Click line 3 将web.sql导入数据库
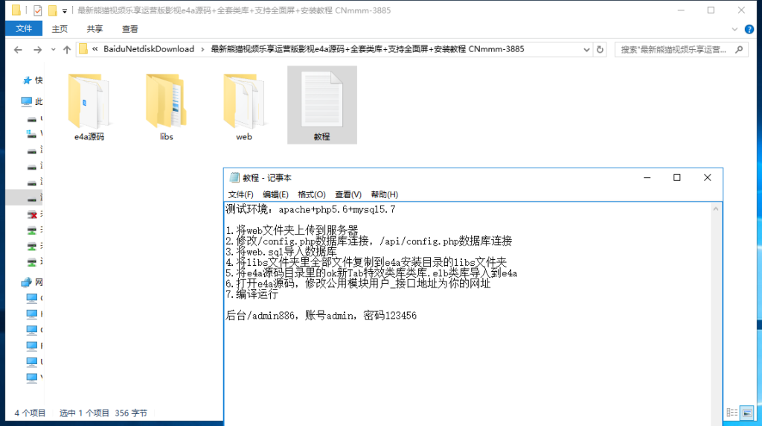762x426 pixels. pyautogui.click(x=281, y=252)
